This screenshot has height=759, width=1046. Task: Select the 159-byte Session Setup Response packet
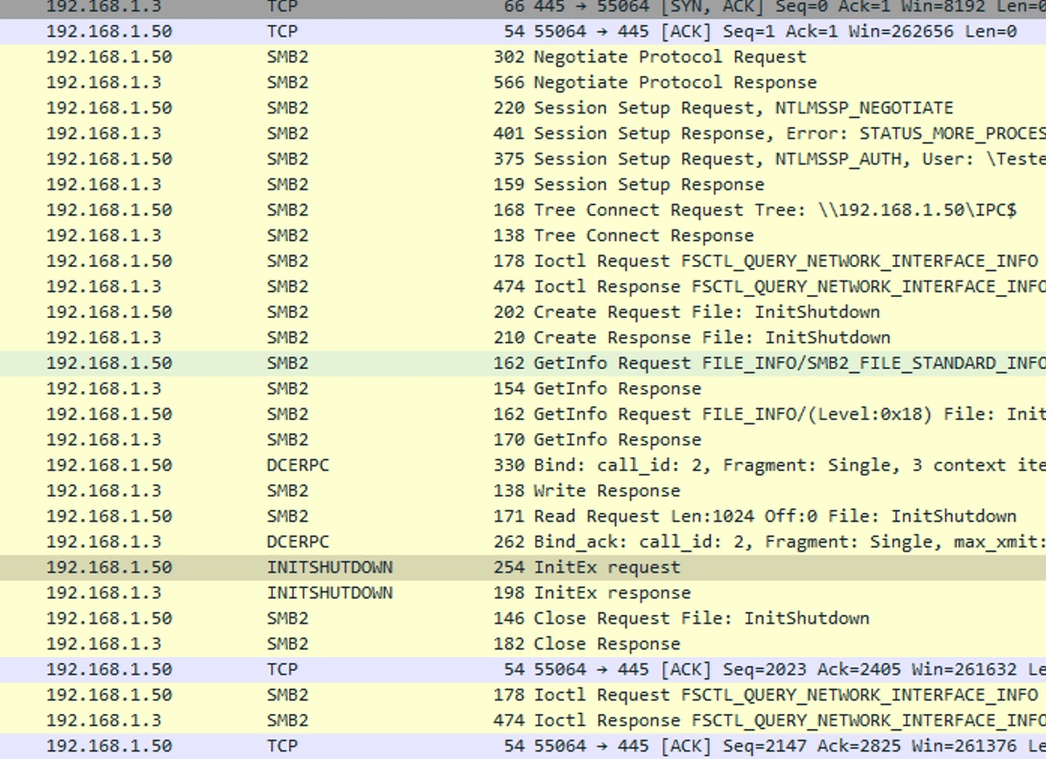coord(523,184)
